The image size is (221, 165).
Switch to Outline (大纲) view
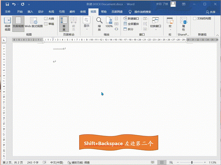coord(49,19)
